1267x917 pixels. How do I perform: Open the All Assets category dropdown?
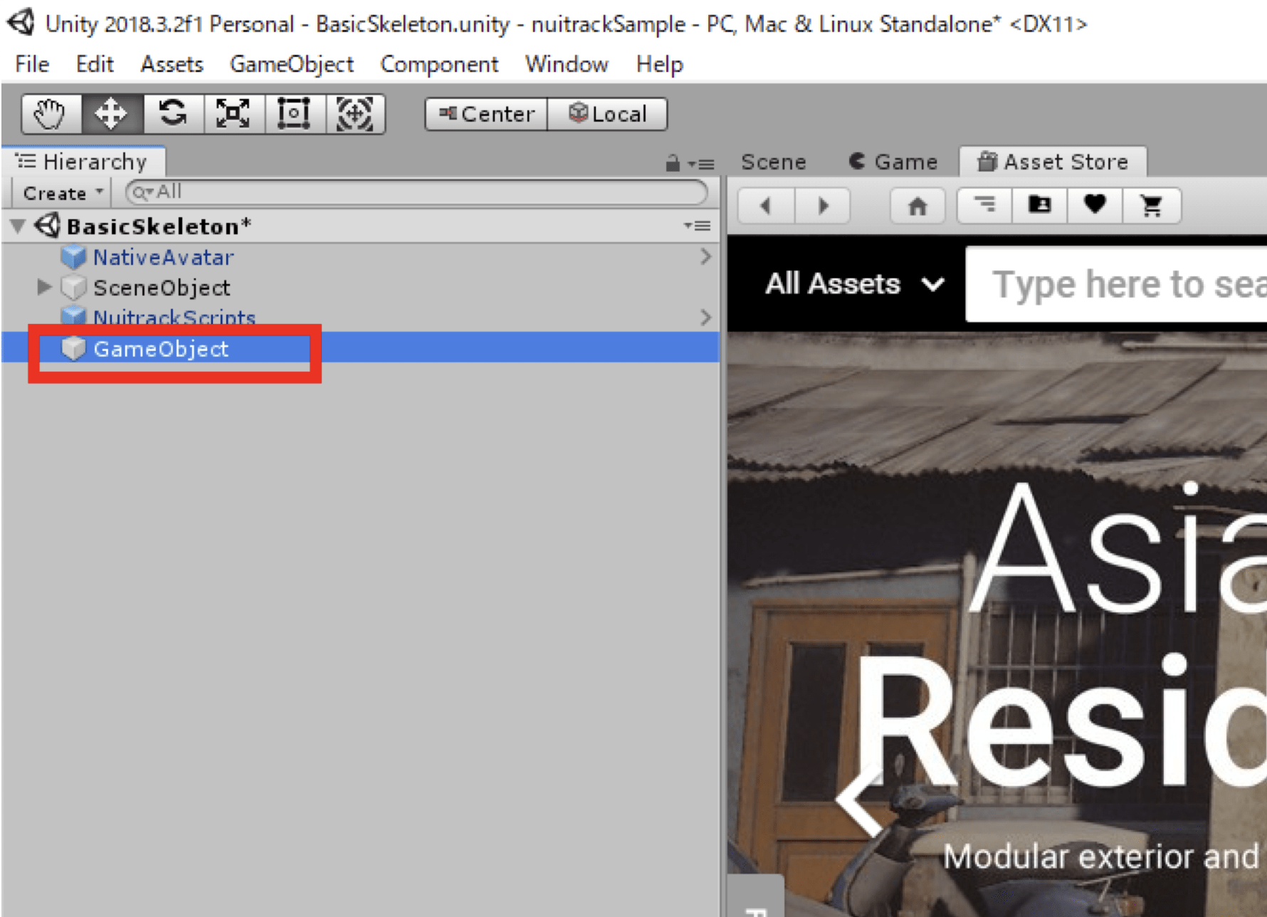pos(855,284)
